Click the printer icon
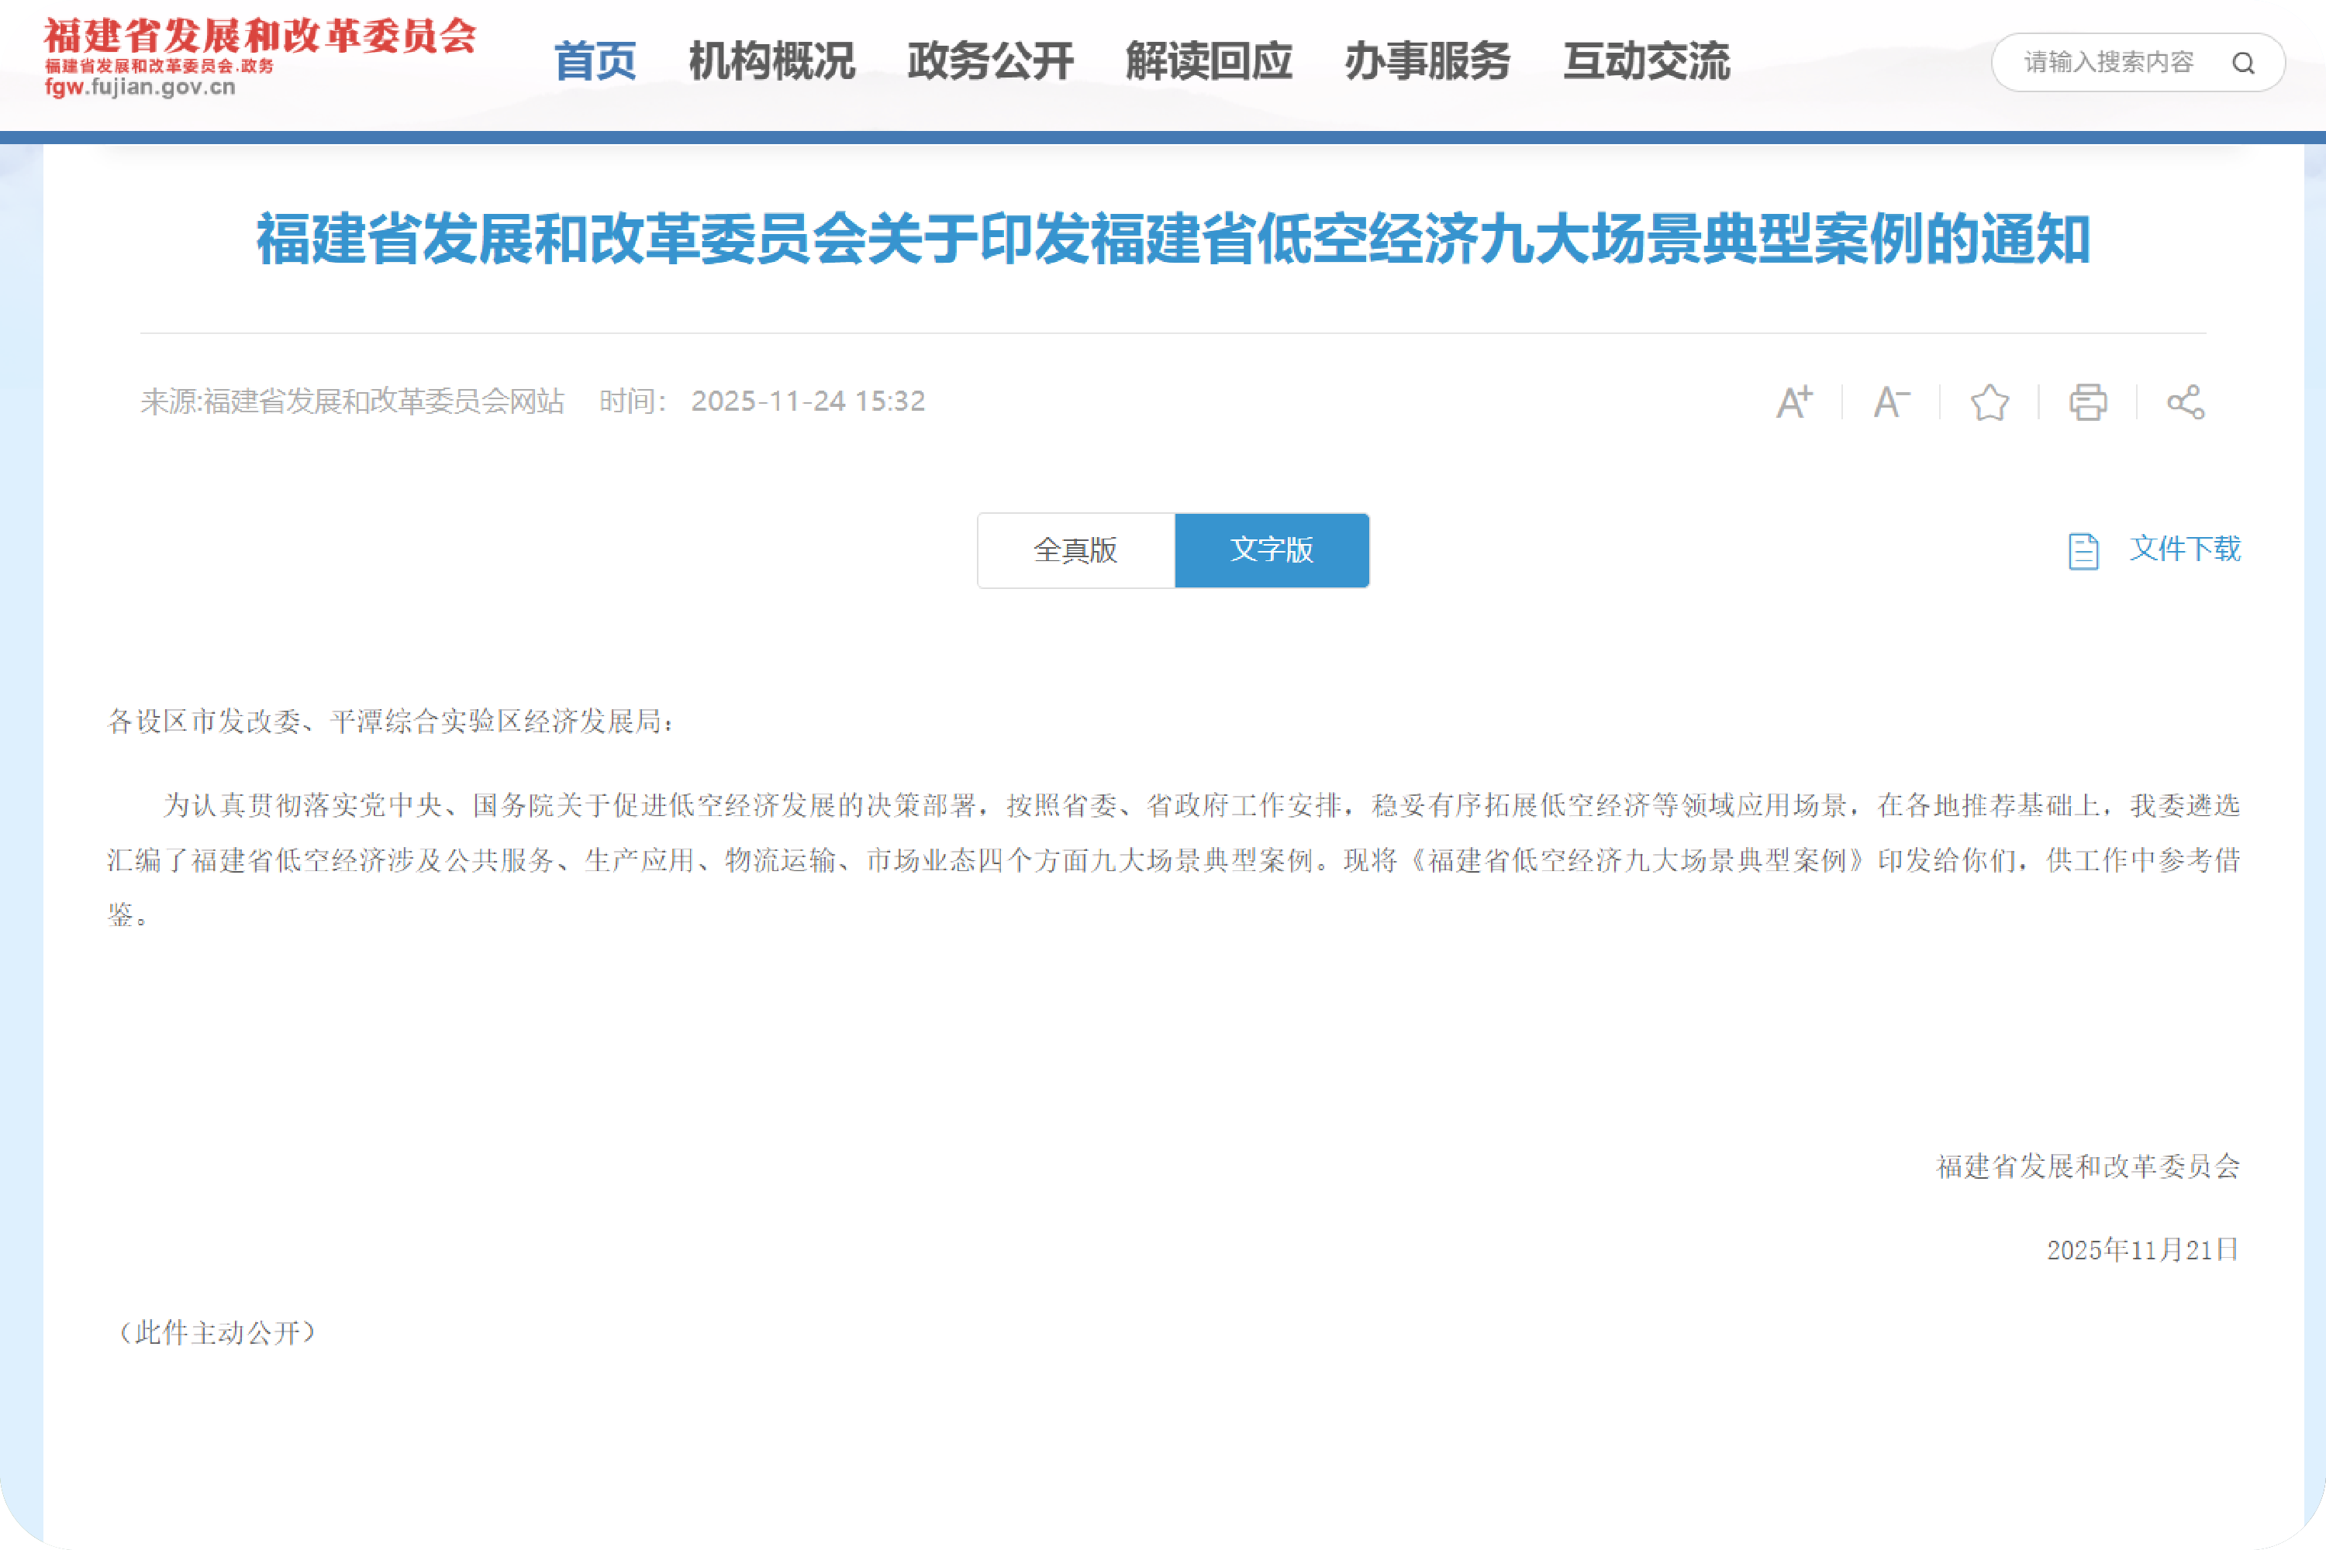 [x=2088, y=401]
